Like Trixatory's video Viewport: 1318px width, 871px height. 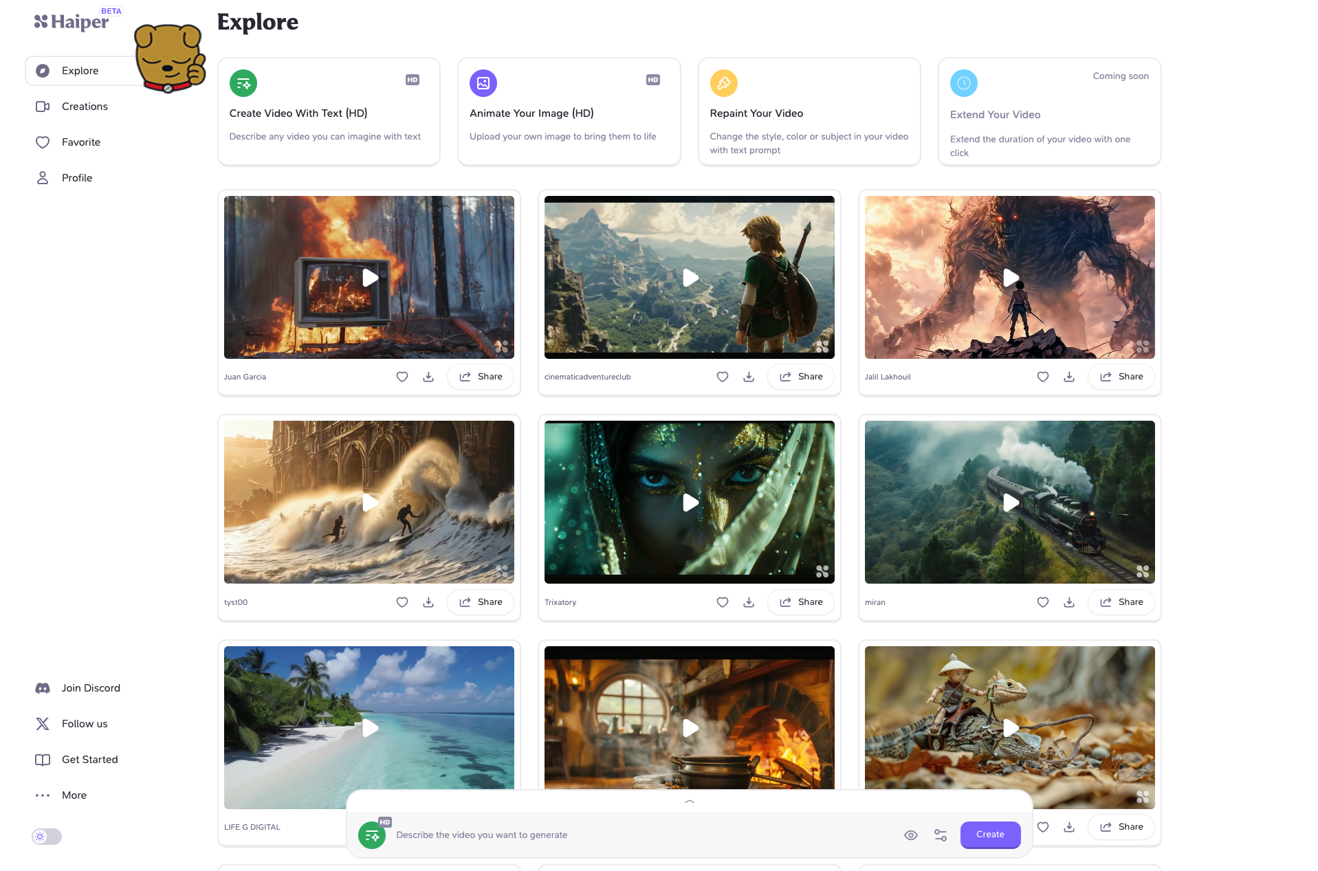pyautogui.click(x=723, y=602)
